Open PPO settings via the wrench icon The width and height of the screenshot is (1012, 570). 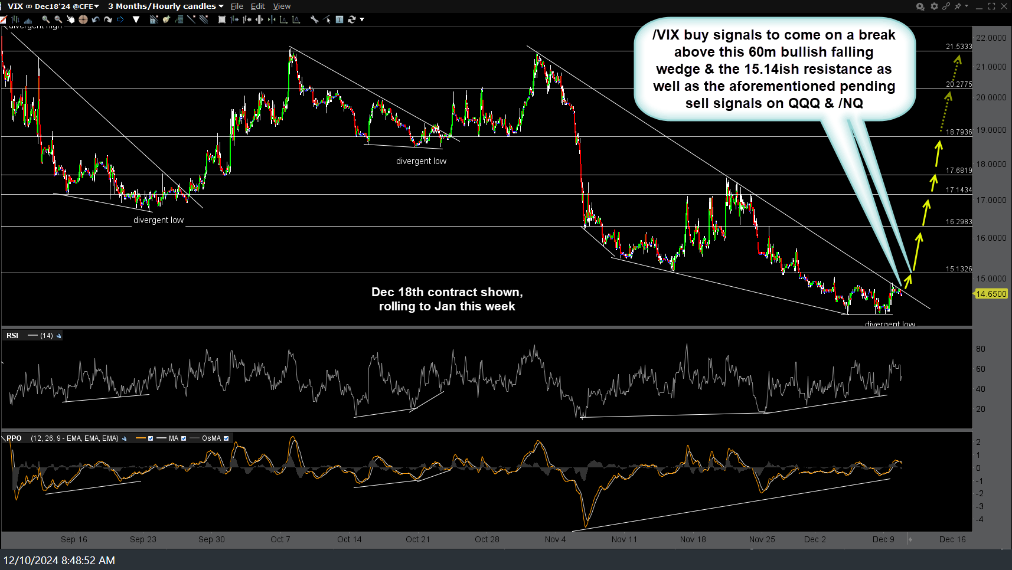pyautogui.click(x=125, y=439)
